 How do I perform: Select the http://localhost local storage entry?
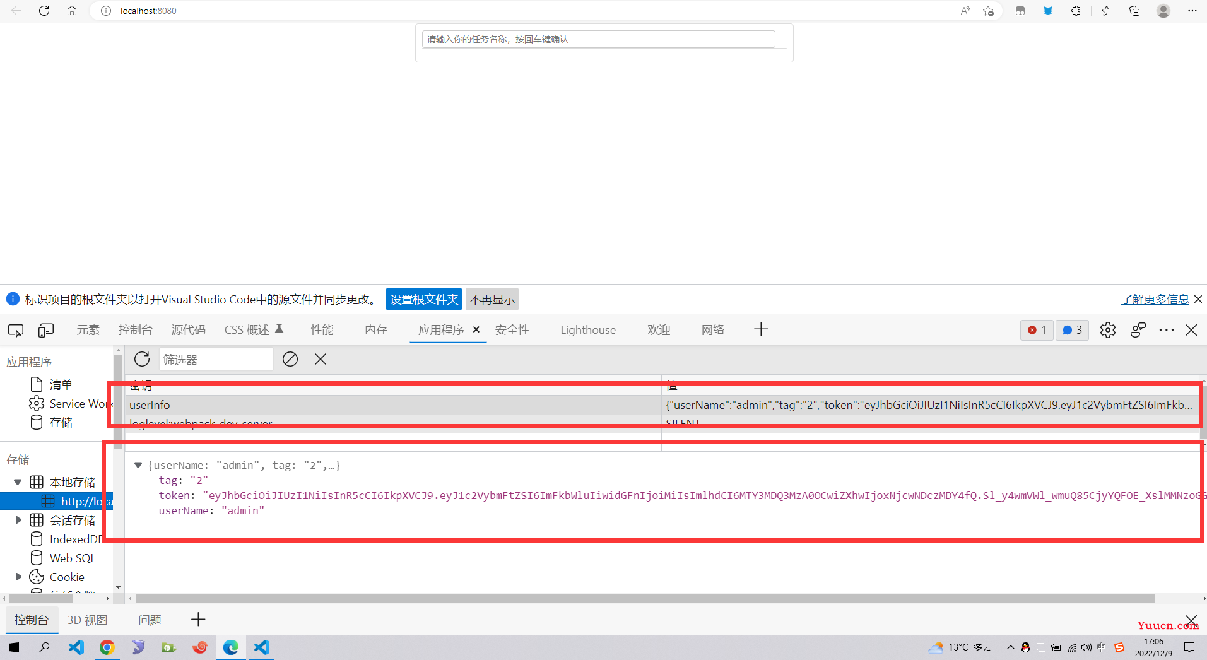[57, 502]
